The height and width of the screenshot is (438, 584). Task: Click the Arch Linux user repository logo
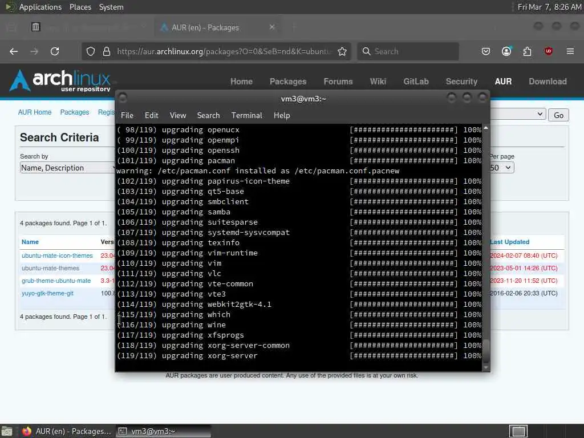pos(60,80)
